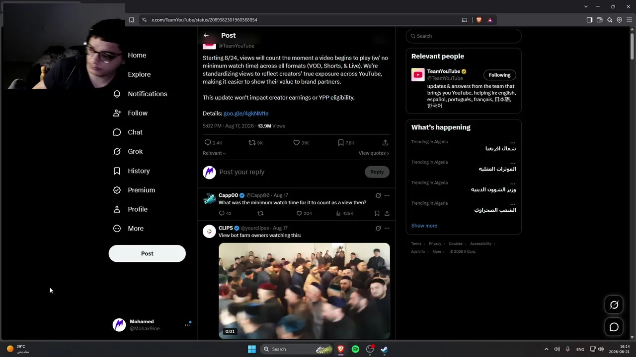Open options for the شمال افريقيا trend
This screenshot has width=636, height=357.
[513, 143]
